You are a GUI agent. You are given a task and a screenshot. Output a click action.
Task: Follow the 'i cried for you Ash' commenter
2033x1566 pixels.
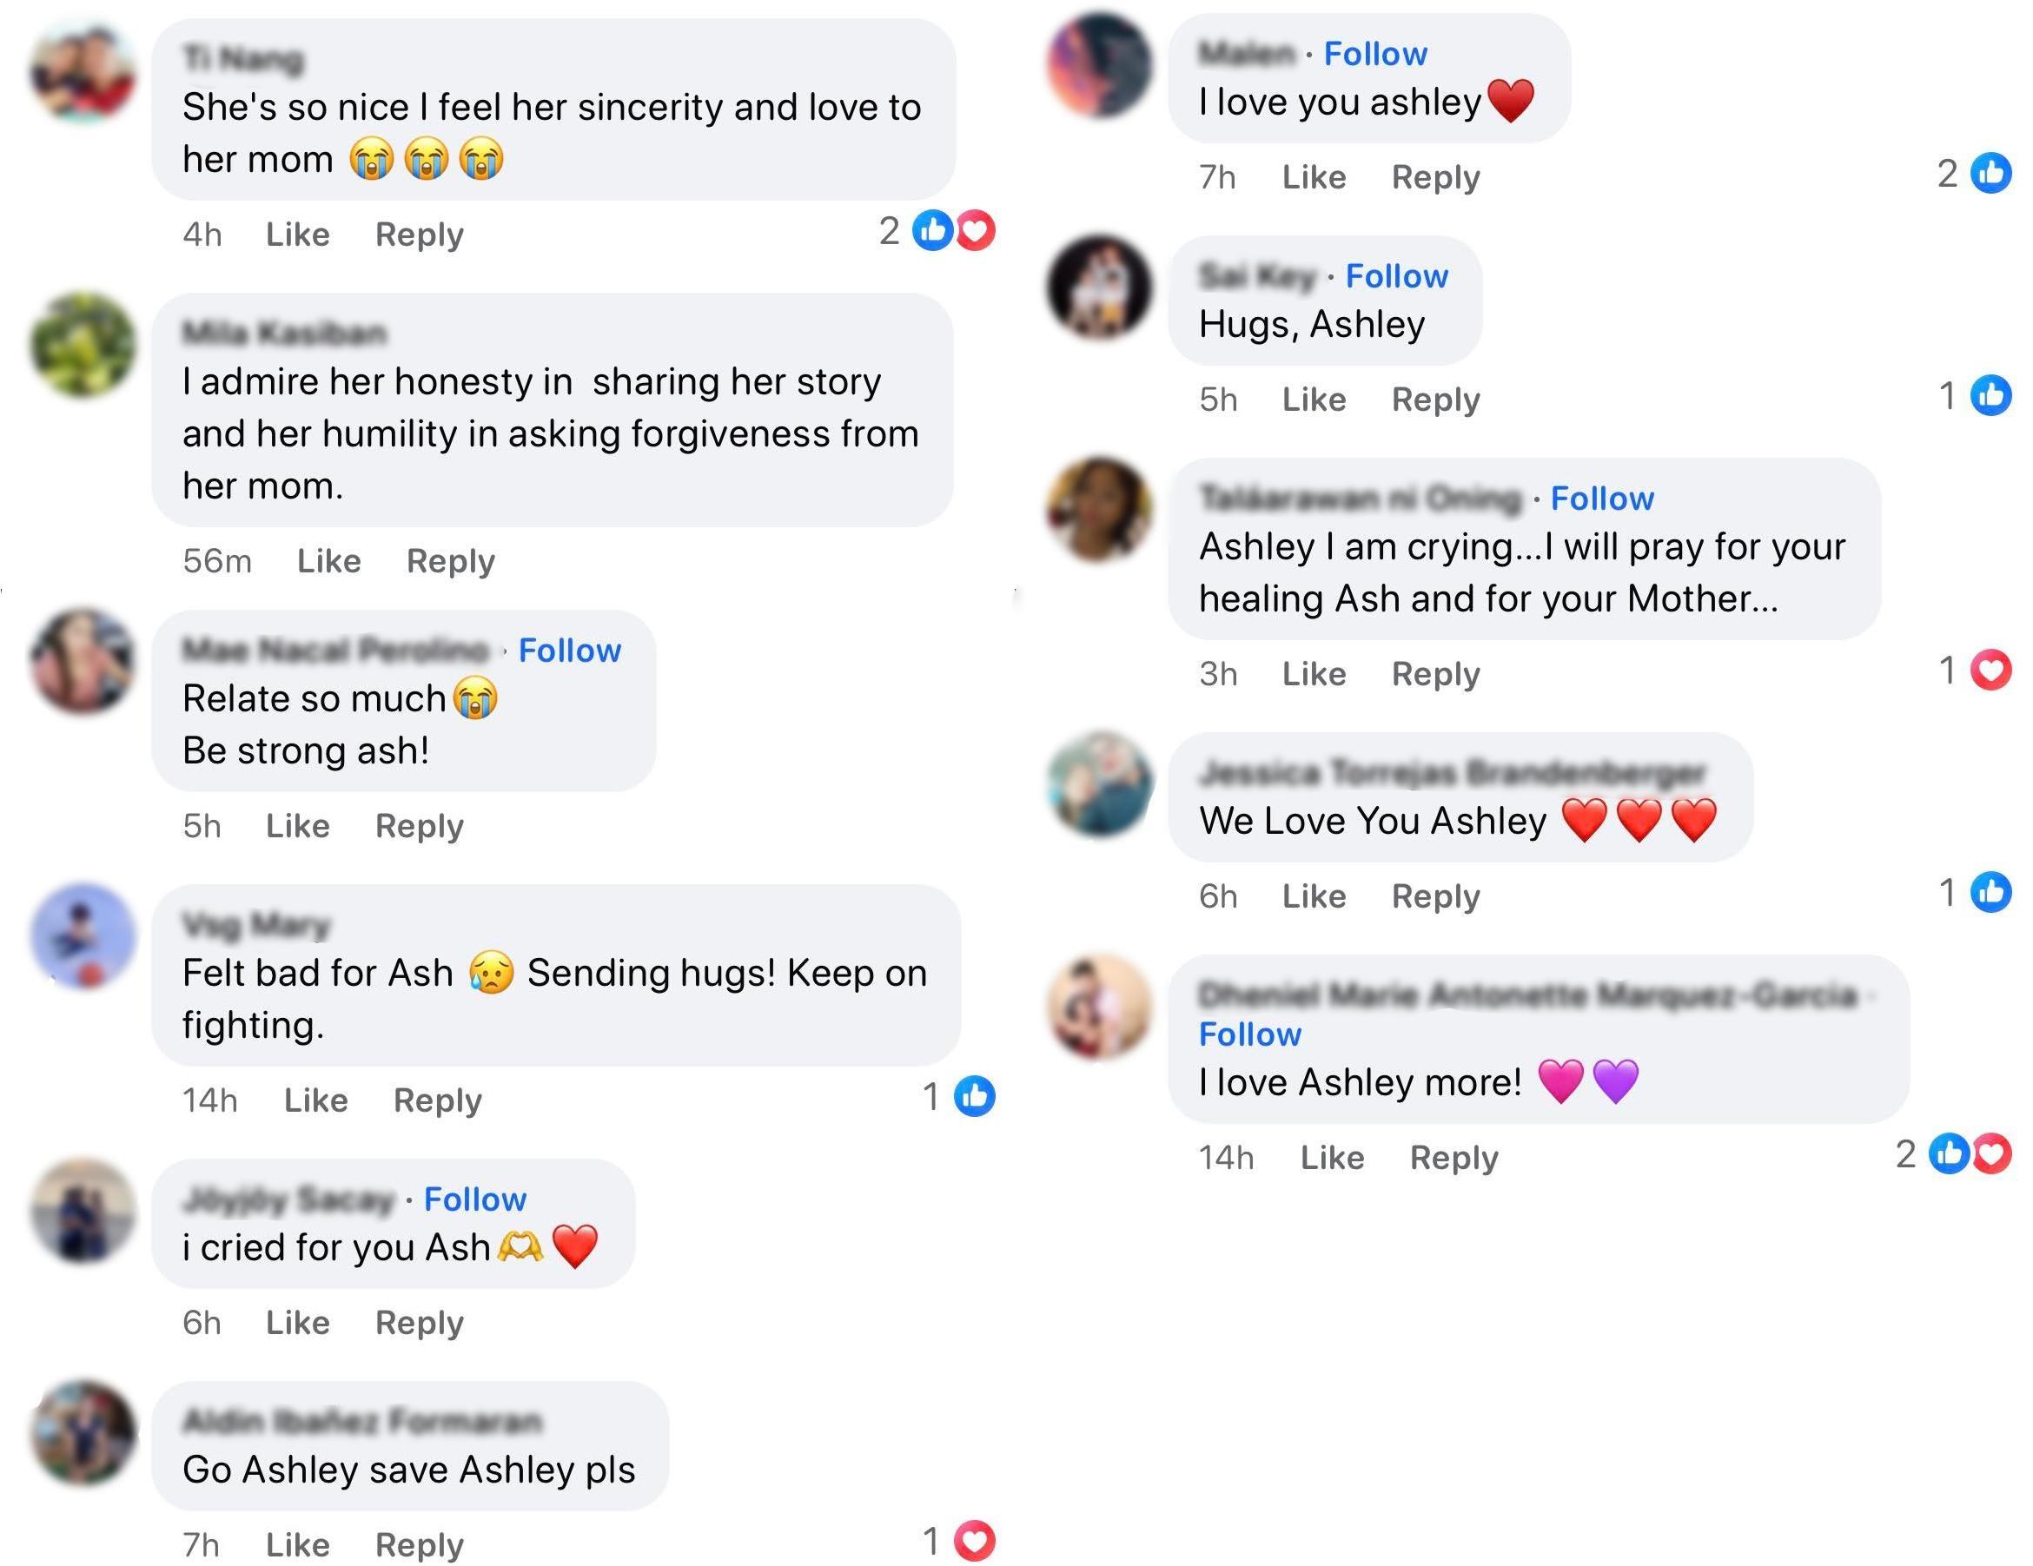click(x=474, y=1199)
